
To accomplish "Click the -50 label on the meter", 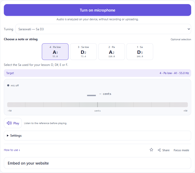I will coord(9,111).
